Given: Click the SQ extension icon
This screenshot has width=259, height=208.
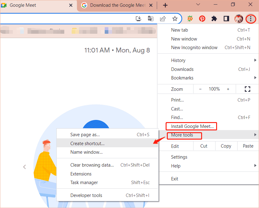Looking at the screenshot, I should tap(190, 19).
